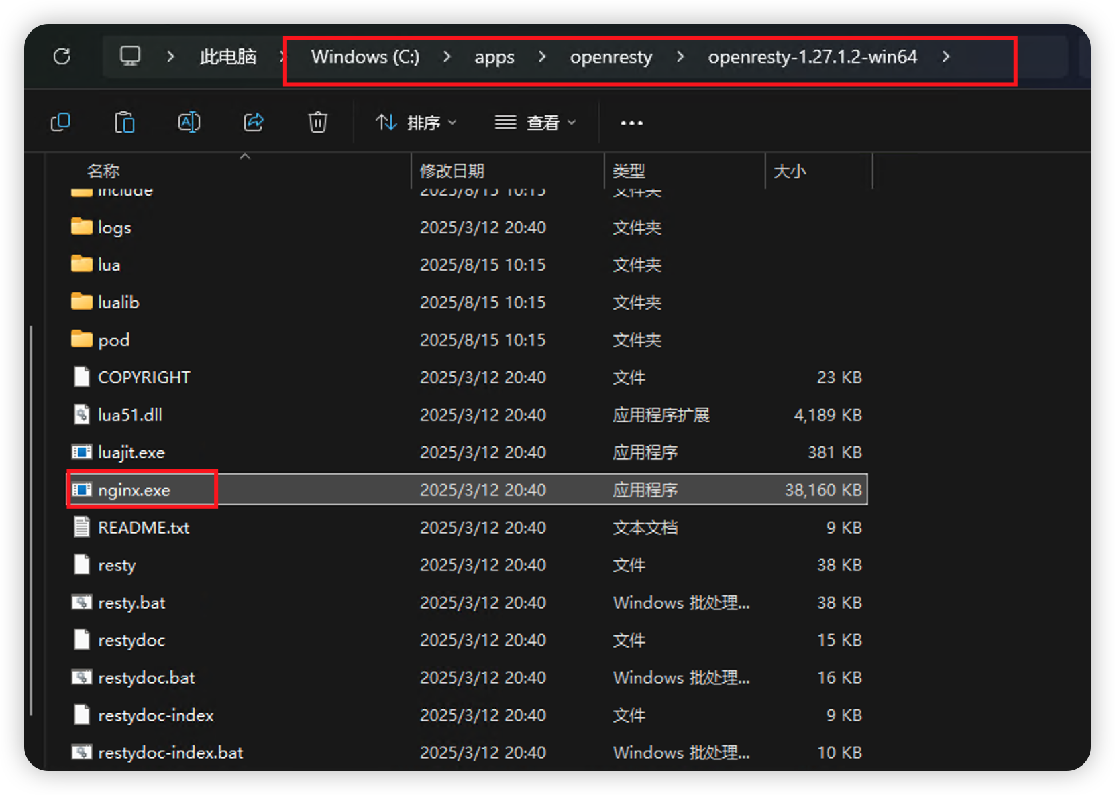Select the file name COPYRIGHT

pyautogui.click(x=144, y=377)
